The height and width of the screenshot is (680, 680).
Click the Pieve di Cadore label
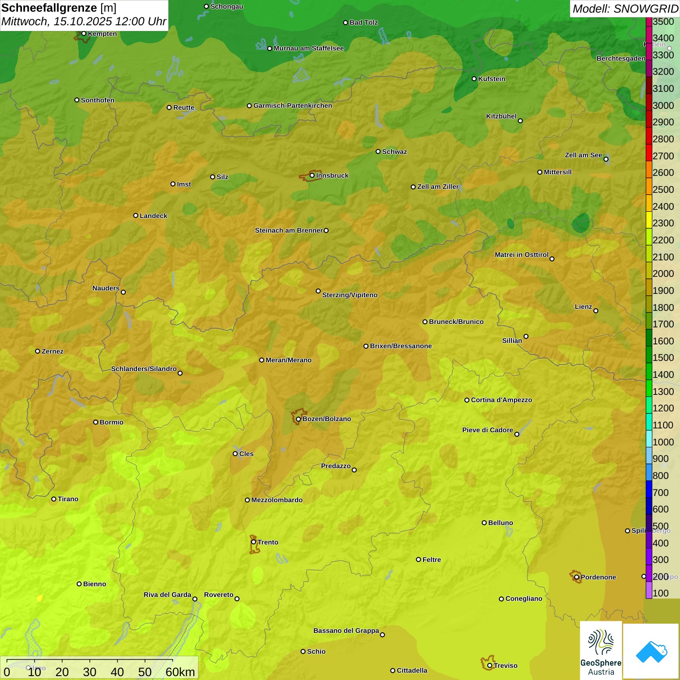coord(488,430)
